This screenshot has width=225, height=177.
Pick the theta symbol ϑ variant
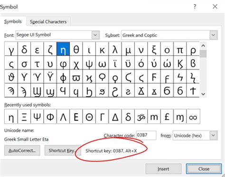(11, 77)
